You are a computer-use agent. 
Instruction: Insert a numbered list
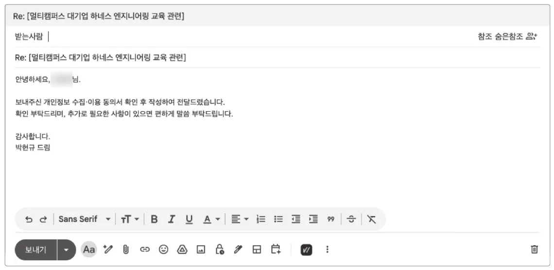coord(261,219)
